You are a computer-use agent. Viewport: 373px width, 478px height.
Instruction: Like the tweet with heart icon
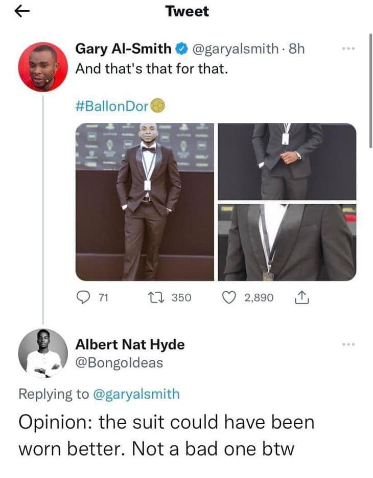click(x=229, y=297)
